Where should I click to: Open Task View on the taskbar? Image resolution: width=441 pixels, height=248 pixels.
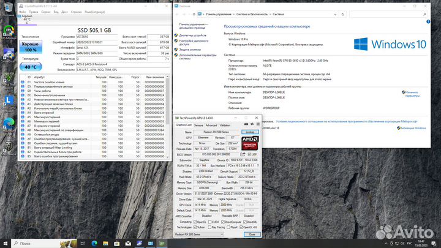pyautogui.click(x=83, y=243)
